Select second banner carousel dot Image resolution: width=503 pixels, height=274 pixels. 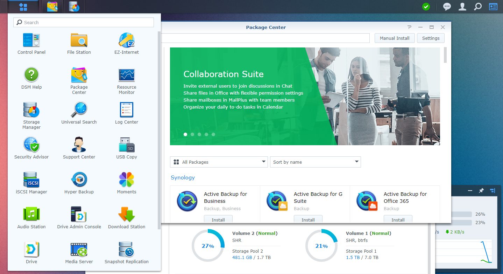click(192, 134)
